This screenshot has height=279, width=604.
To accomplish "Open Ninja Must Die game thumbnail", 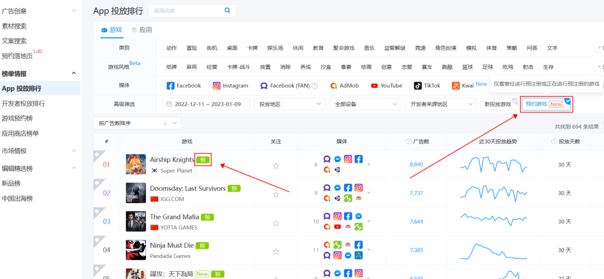I will click(x=136, y=250).
